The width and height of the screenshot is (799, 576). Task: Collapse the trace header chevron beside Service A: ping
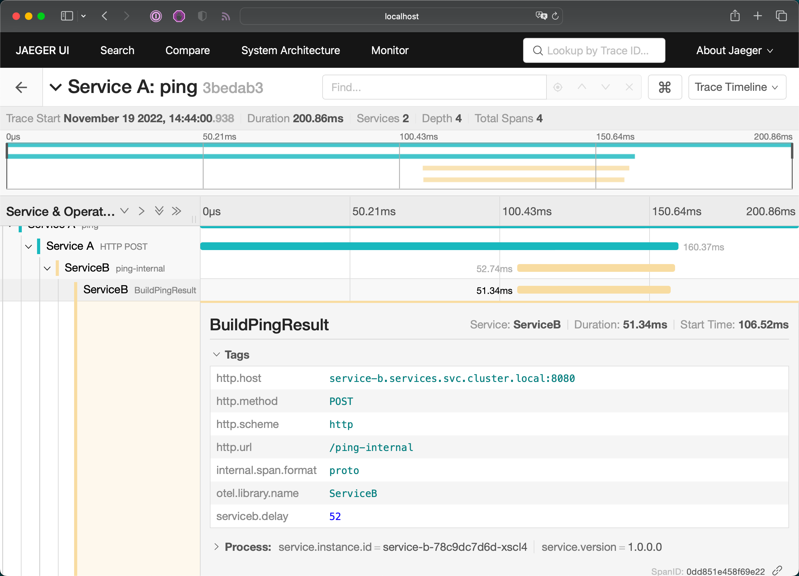coord(55,87)
